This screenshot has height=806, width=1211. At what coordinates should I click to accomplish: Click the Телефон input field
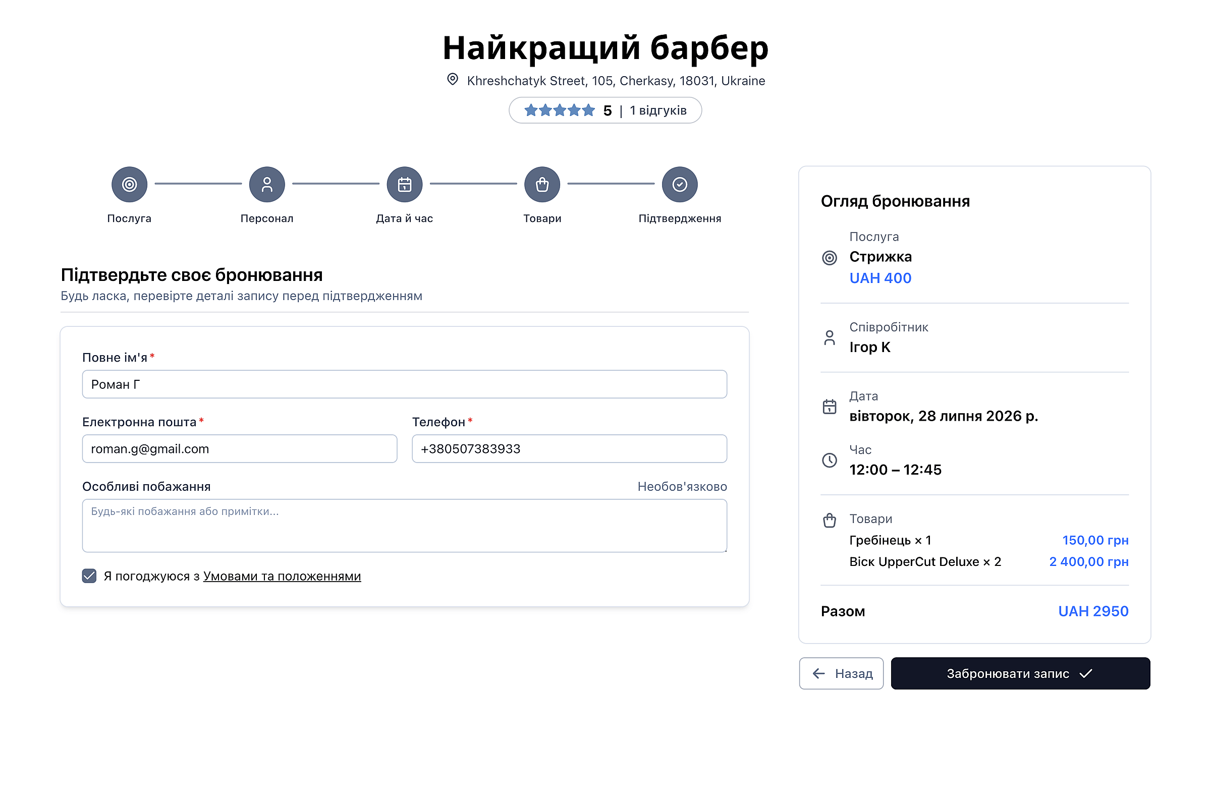click(569, 449)
